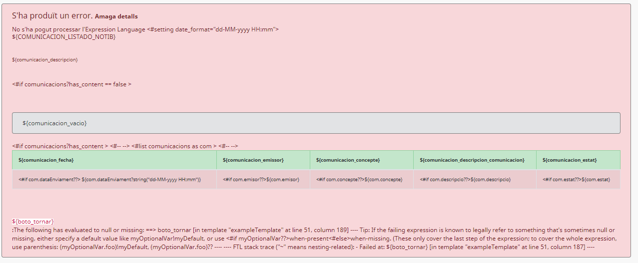Click ${comunicacion_emissor} column header

(263, 160)
